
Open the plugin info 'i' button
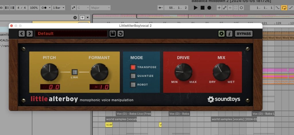tap(229, 34)
